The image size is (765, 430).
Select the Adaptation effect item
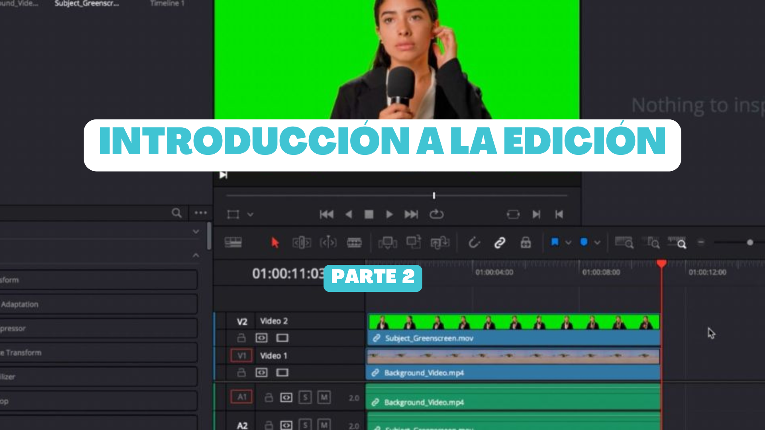[98, 304]
